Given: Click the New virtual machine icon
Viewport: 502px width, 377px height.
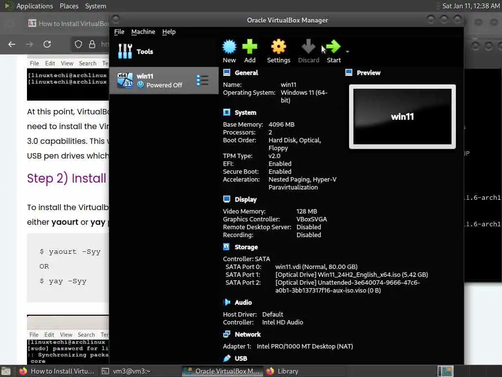Looking at the screenshot, I should pyautogui.click(x=229, y=47).
